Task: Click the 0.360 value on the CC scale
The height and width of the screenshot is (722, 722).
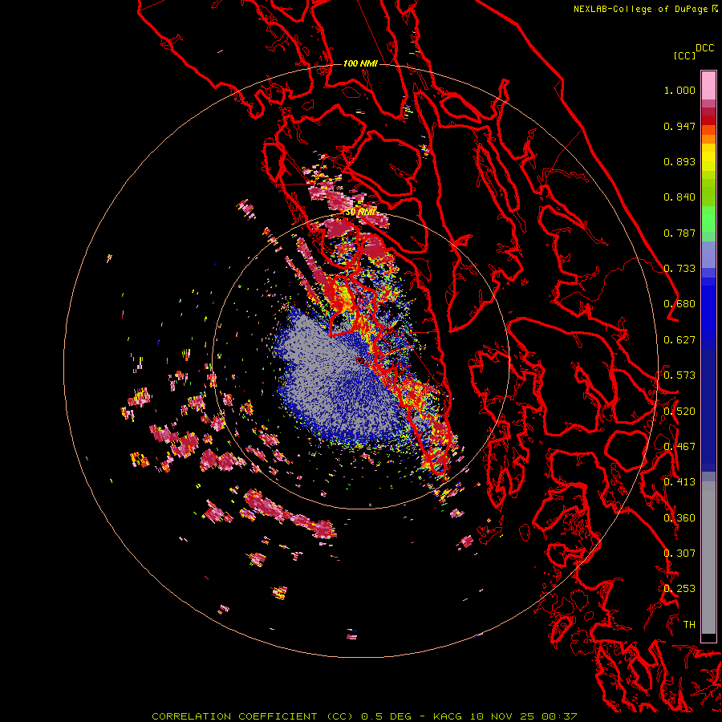Action: [679, 518]
